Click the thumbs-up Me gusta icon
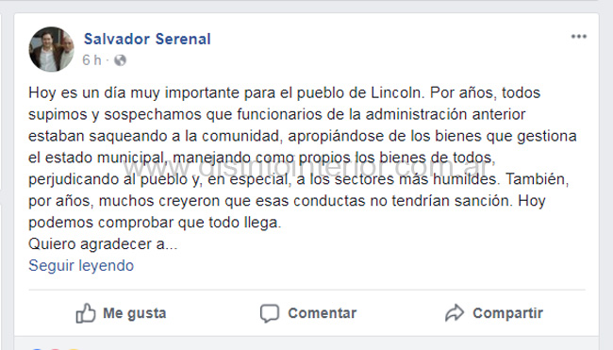 pos(85,313)
